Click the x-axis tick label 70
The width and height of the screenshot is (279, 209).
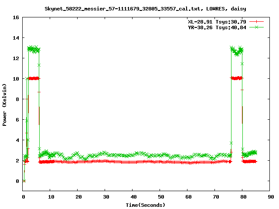(216, 197)
